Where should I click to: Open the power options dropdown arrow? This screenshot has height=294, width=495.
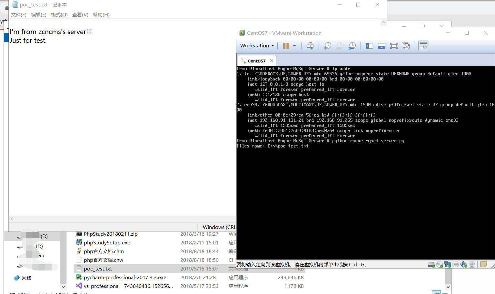[294, 46]
